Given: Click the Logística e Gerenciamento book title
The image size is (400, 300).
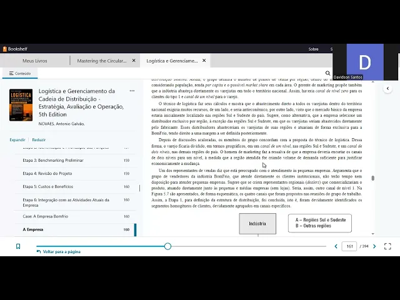Looking at the screenshot, I should [81, 102].
